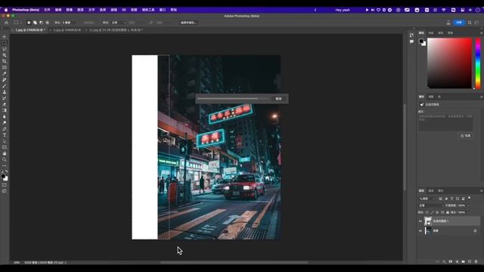Cancel the generation progress dialog
The height and width of the screenshot is (272, 484).
click(x=278, y=99)
